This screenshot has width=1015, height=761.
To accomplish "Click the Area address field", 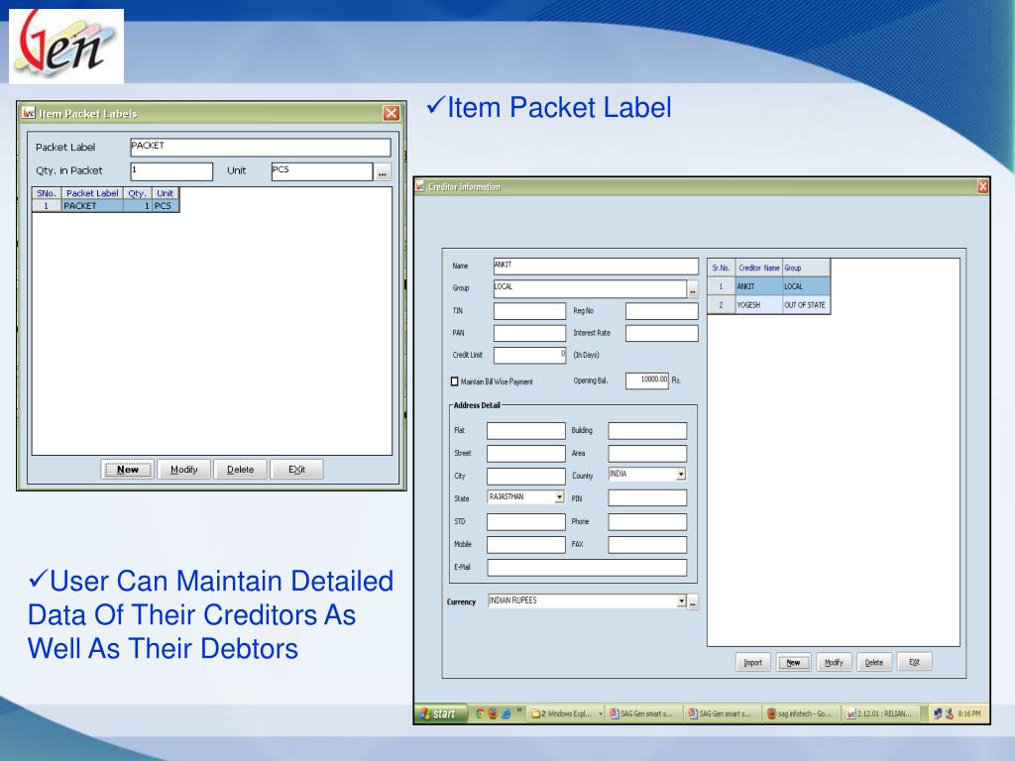I will (647, 454).
